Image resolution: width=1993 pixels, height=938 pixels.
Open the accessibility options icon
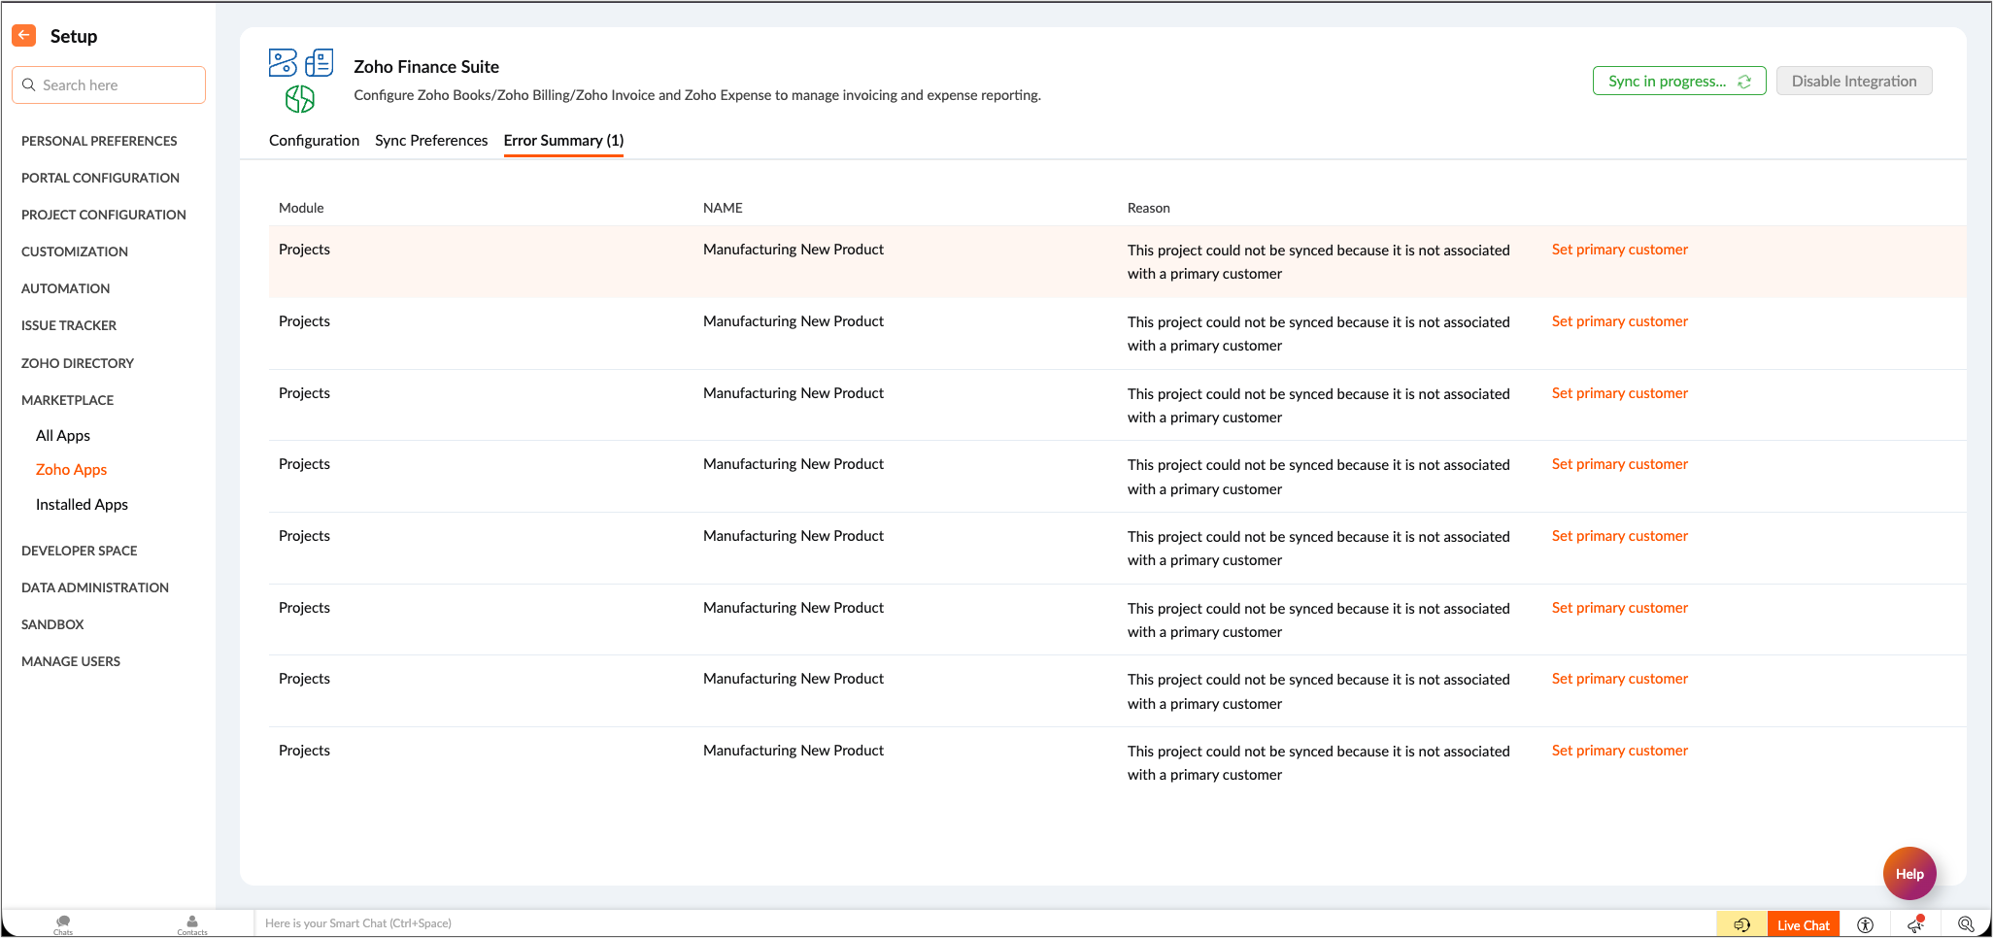[x=1865, y=924]
